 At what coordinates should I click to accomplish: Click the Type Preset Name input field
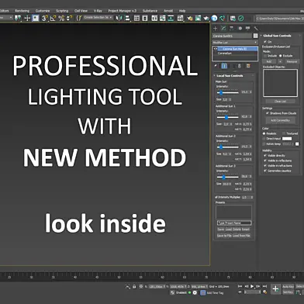coord(234,223)
